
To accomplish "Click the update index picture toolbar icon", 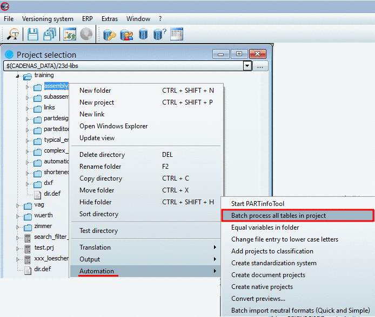I will [x=70, y=34].
